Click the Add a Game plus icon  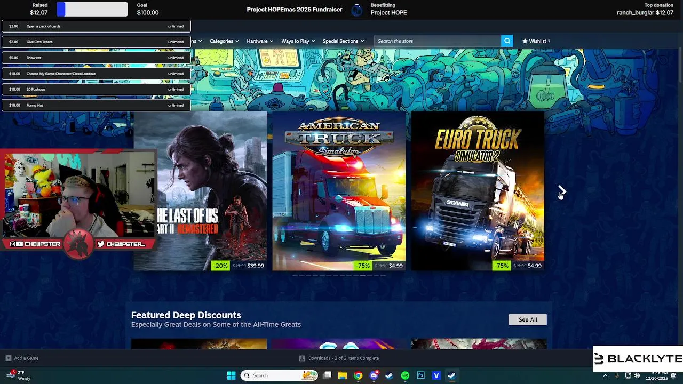[x=8, y=358]
